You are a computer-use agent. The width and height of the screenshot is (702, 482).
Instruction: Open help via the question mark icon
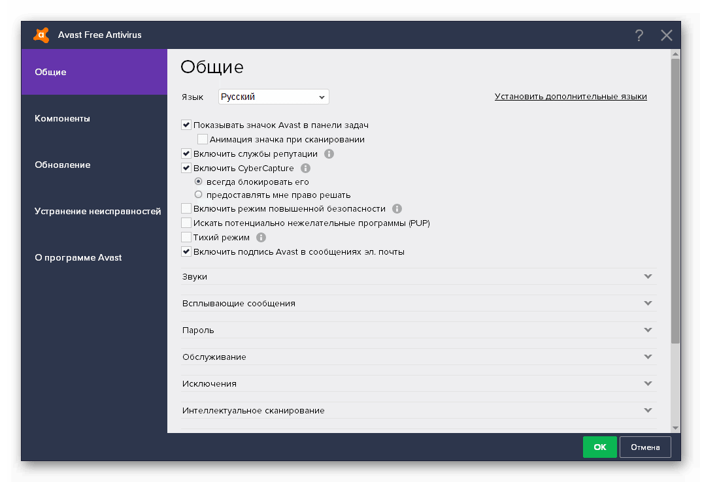(639, 35)
